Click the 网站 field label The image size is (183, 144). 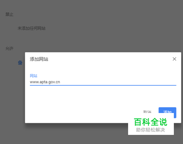pos(34,76)
